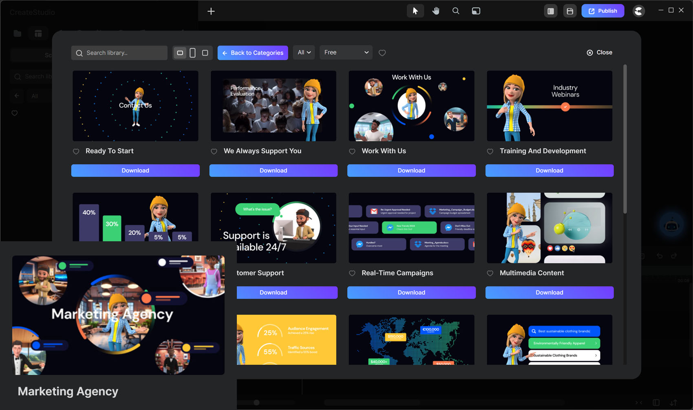Open the canvas aspect ratio tool
This screenshot has width=693, height=410.
[476, 11]
